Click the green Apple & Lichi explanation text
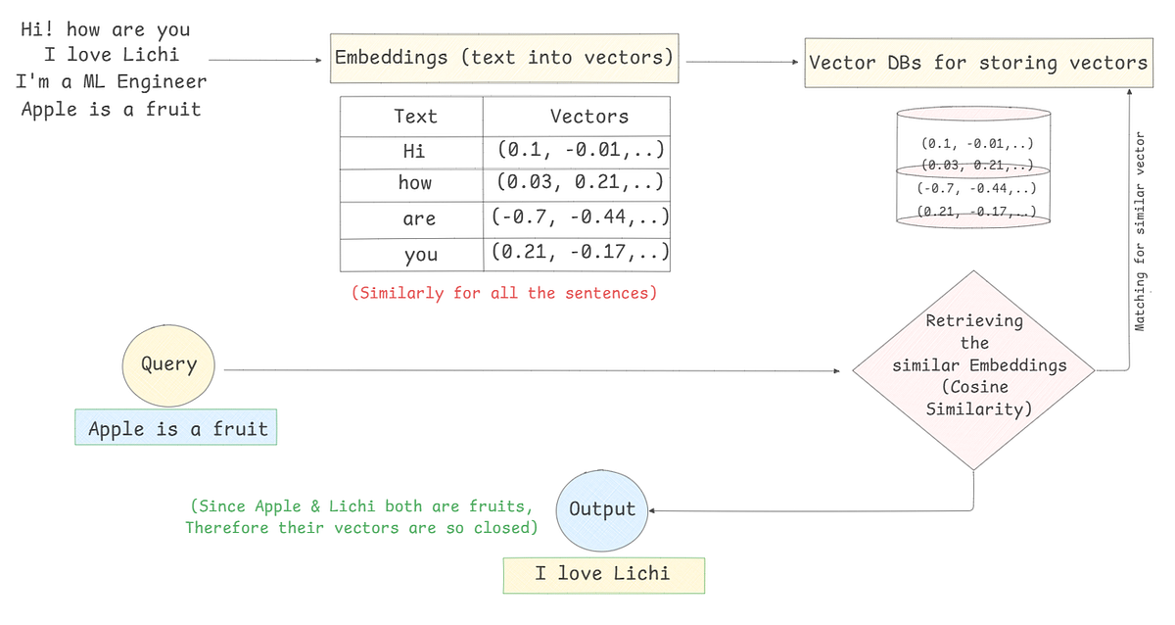Image resolution: width=1175 pixels, height=625 pixels. click(361, 517)
